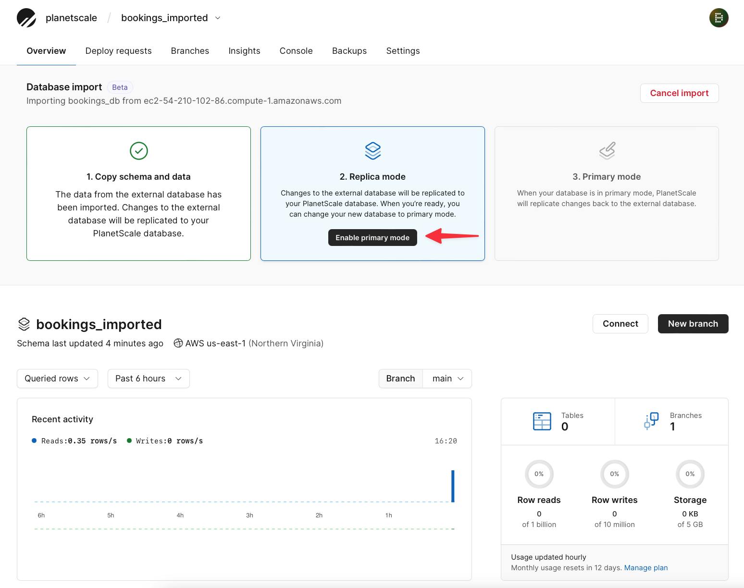
Task: Click the PlanetScale logo icon
Action: 26,18
